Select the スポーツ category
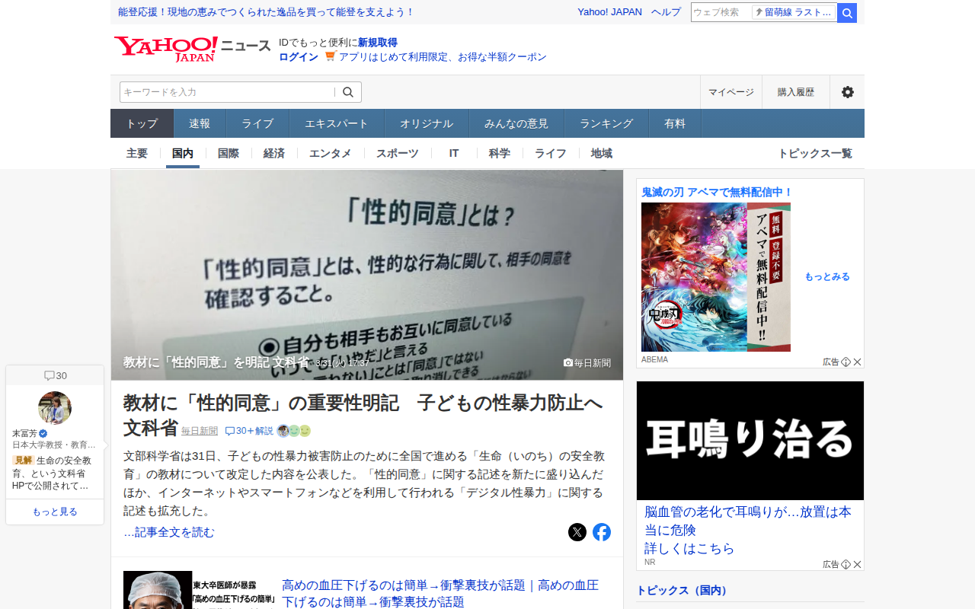 pyautogui.click(x=398, y=153)
